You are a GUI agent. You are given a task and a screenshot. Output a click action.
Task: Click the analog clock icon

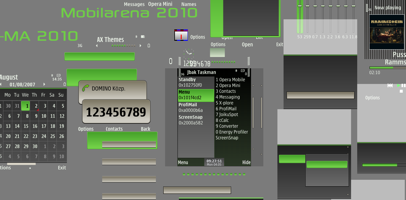(188, 54)
